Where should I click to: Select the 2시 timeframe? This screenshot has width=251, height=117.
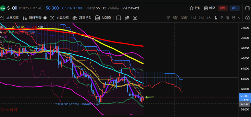point(201,18)
